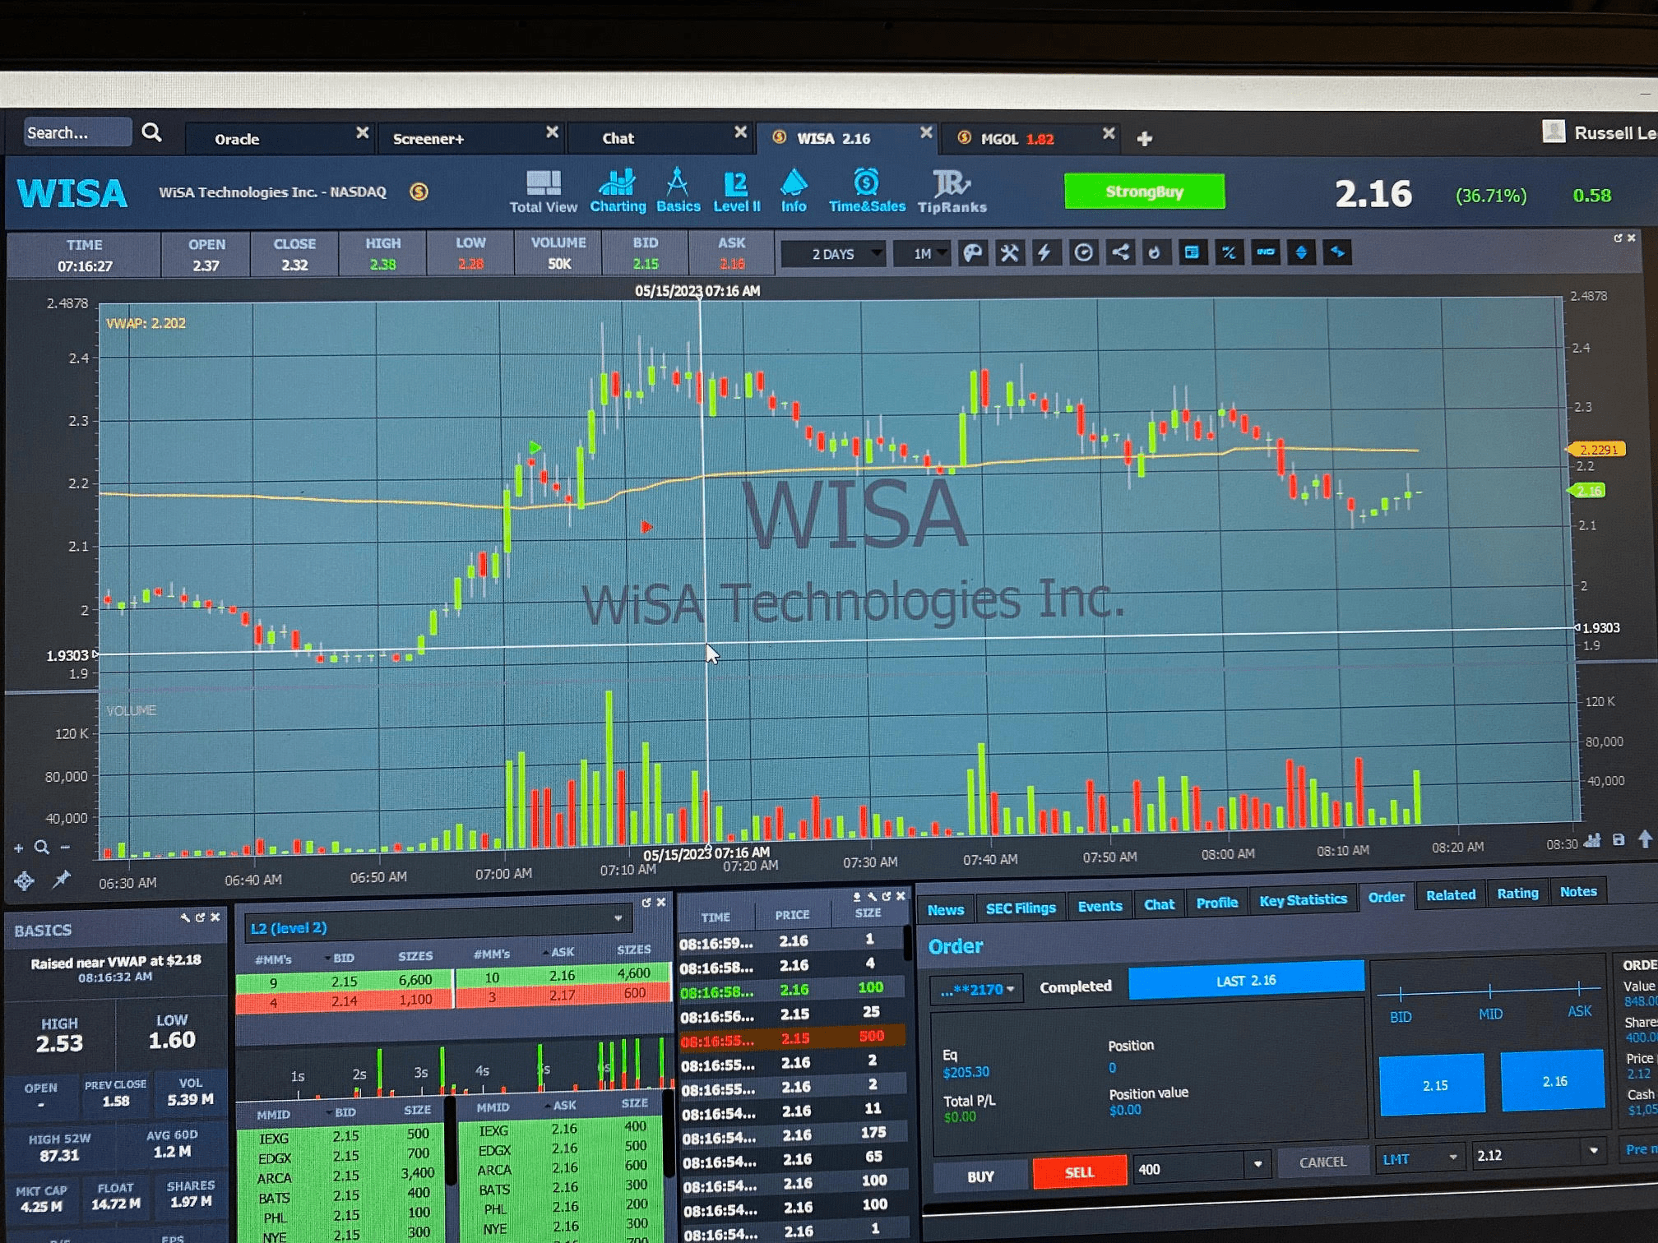The image size is (1658, 1243).
Task: Click the search magnifier icon
Action: (x=151, y=132)
